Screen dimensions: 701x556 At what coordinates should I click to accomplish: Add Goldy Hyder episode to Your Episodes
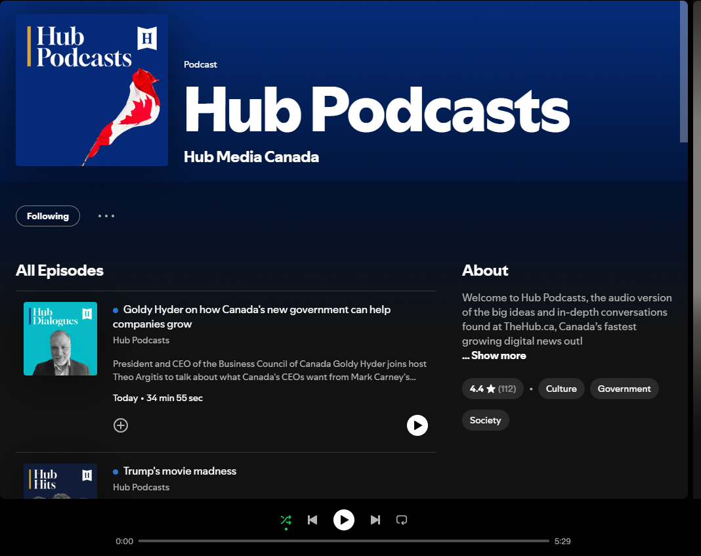point(121,425)
